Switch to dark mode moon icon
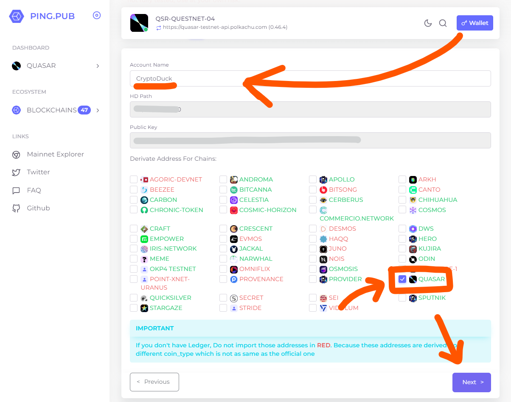Screen dimensions: 511x402 pyautogui.click(x=428, y=23)
